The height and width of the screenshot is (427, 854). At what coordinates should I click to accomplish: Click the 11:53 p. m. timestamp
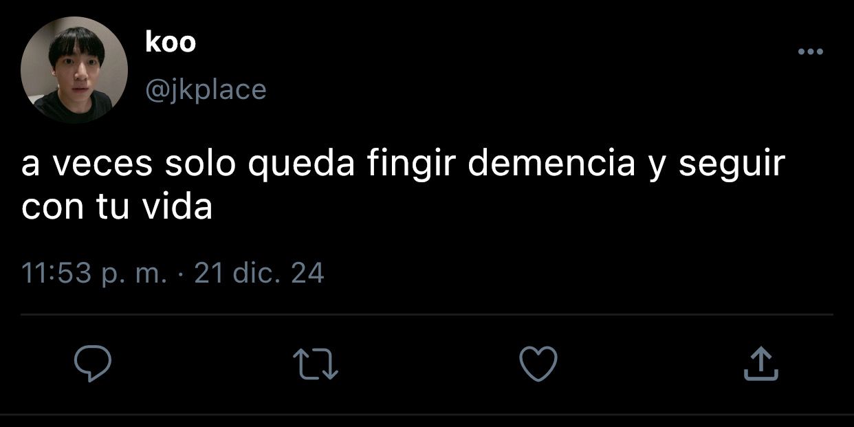click(x=94, y=274)
